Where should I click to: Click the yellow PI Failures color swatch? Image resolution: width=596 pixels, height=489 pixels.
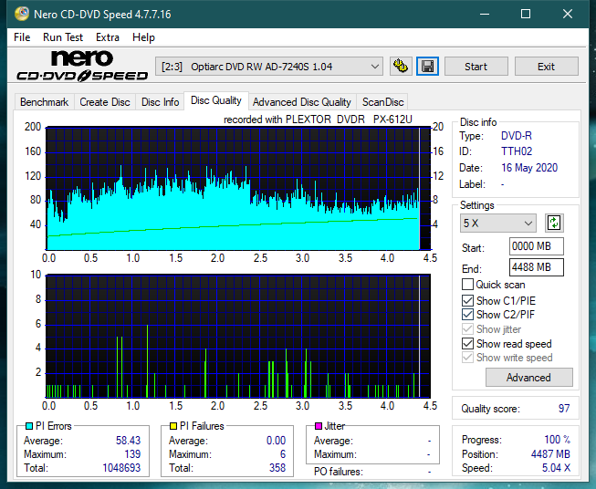coord(173,426)
